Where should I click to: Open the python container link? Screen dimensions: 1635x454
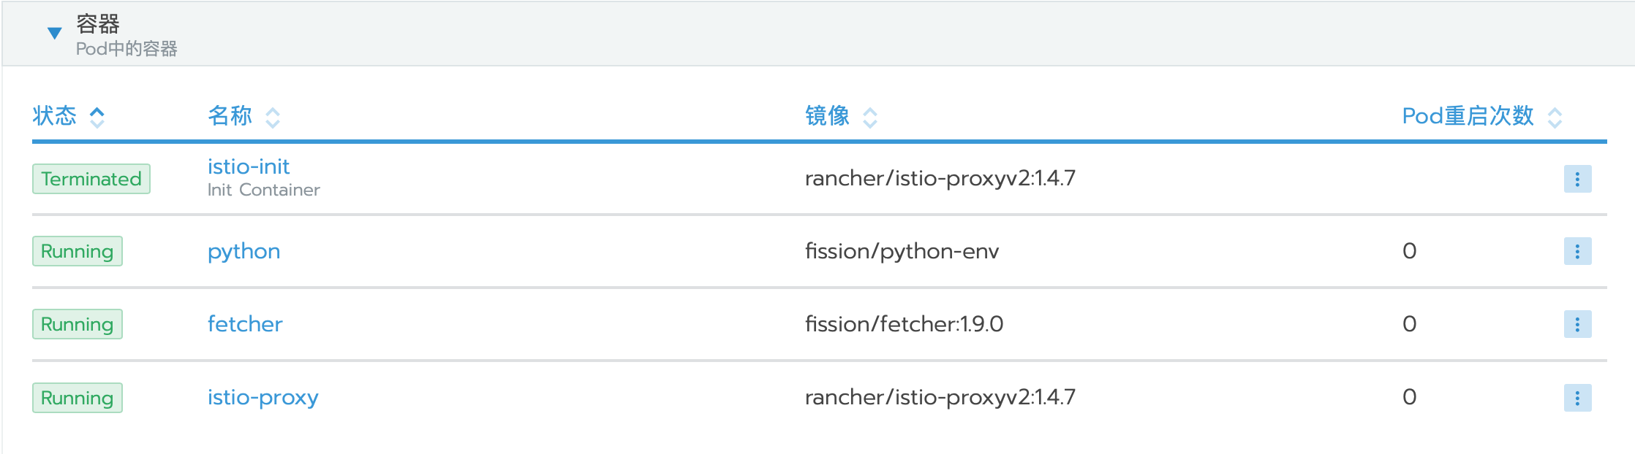[243, 251]
